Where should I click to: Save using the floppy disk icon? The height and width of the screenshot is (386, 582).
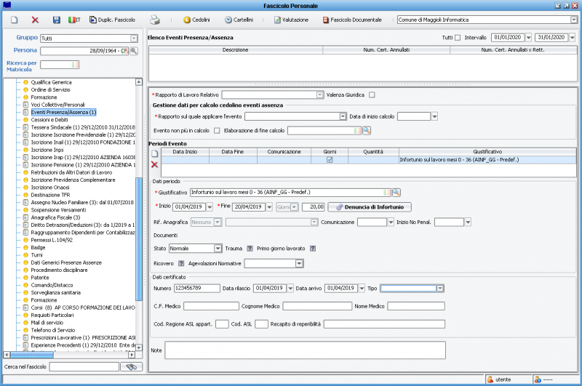point(57,20)
